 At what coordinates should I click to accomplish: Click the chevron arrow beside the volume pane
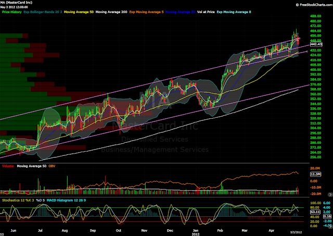tap(330, 194)
